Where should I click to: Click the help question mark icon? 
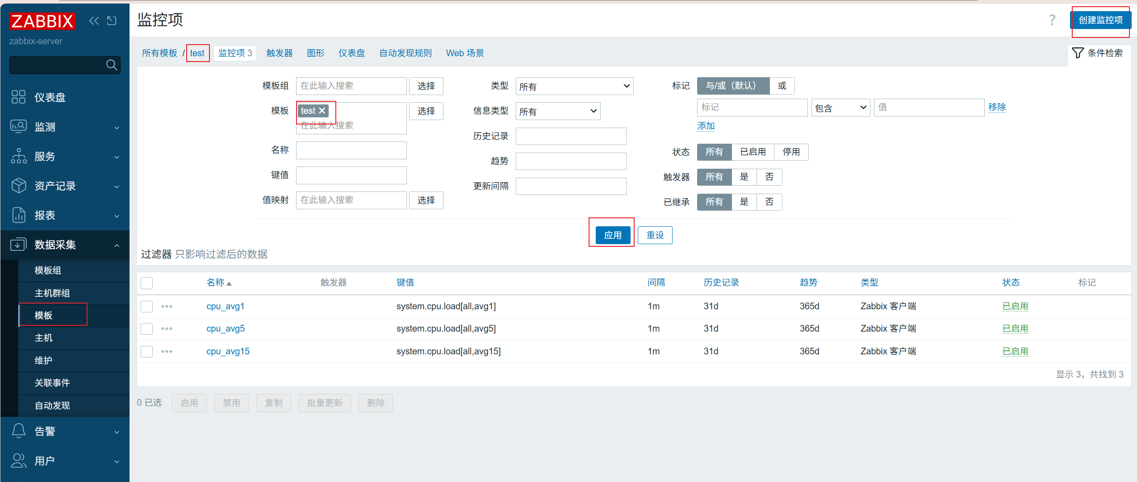[1052, 20]
